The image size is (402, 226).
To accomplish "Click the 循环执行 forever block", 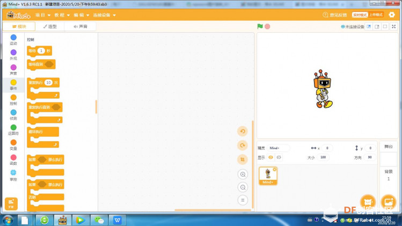I will coord(43,137).
